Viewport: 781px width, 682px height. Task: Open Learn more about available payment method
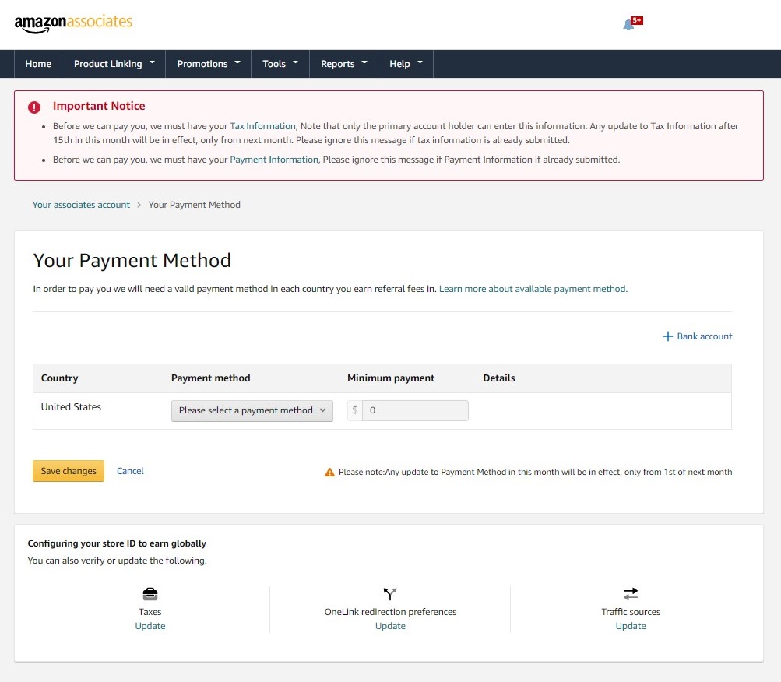pos(533,289)
